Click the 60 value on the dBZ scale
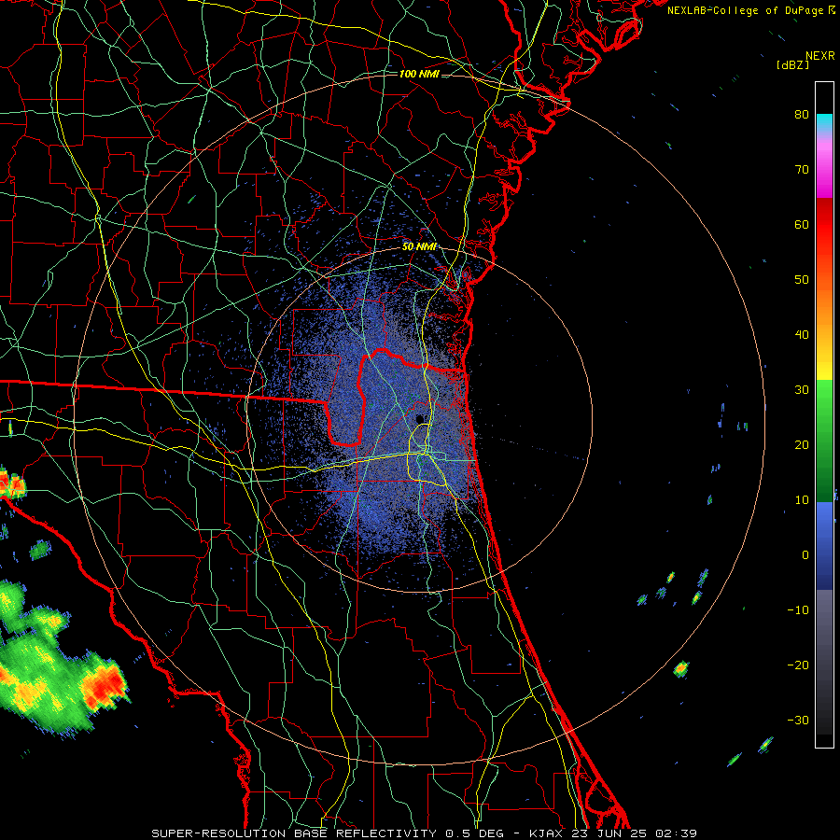 click(802, 224)
